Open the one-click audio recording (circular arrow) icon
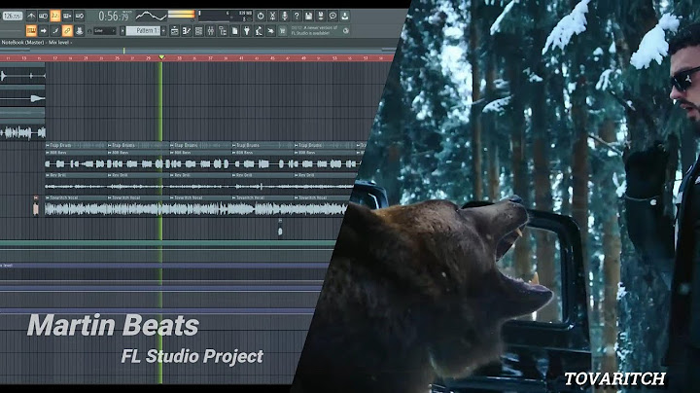 tap(261, 17)
